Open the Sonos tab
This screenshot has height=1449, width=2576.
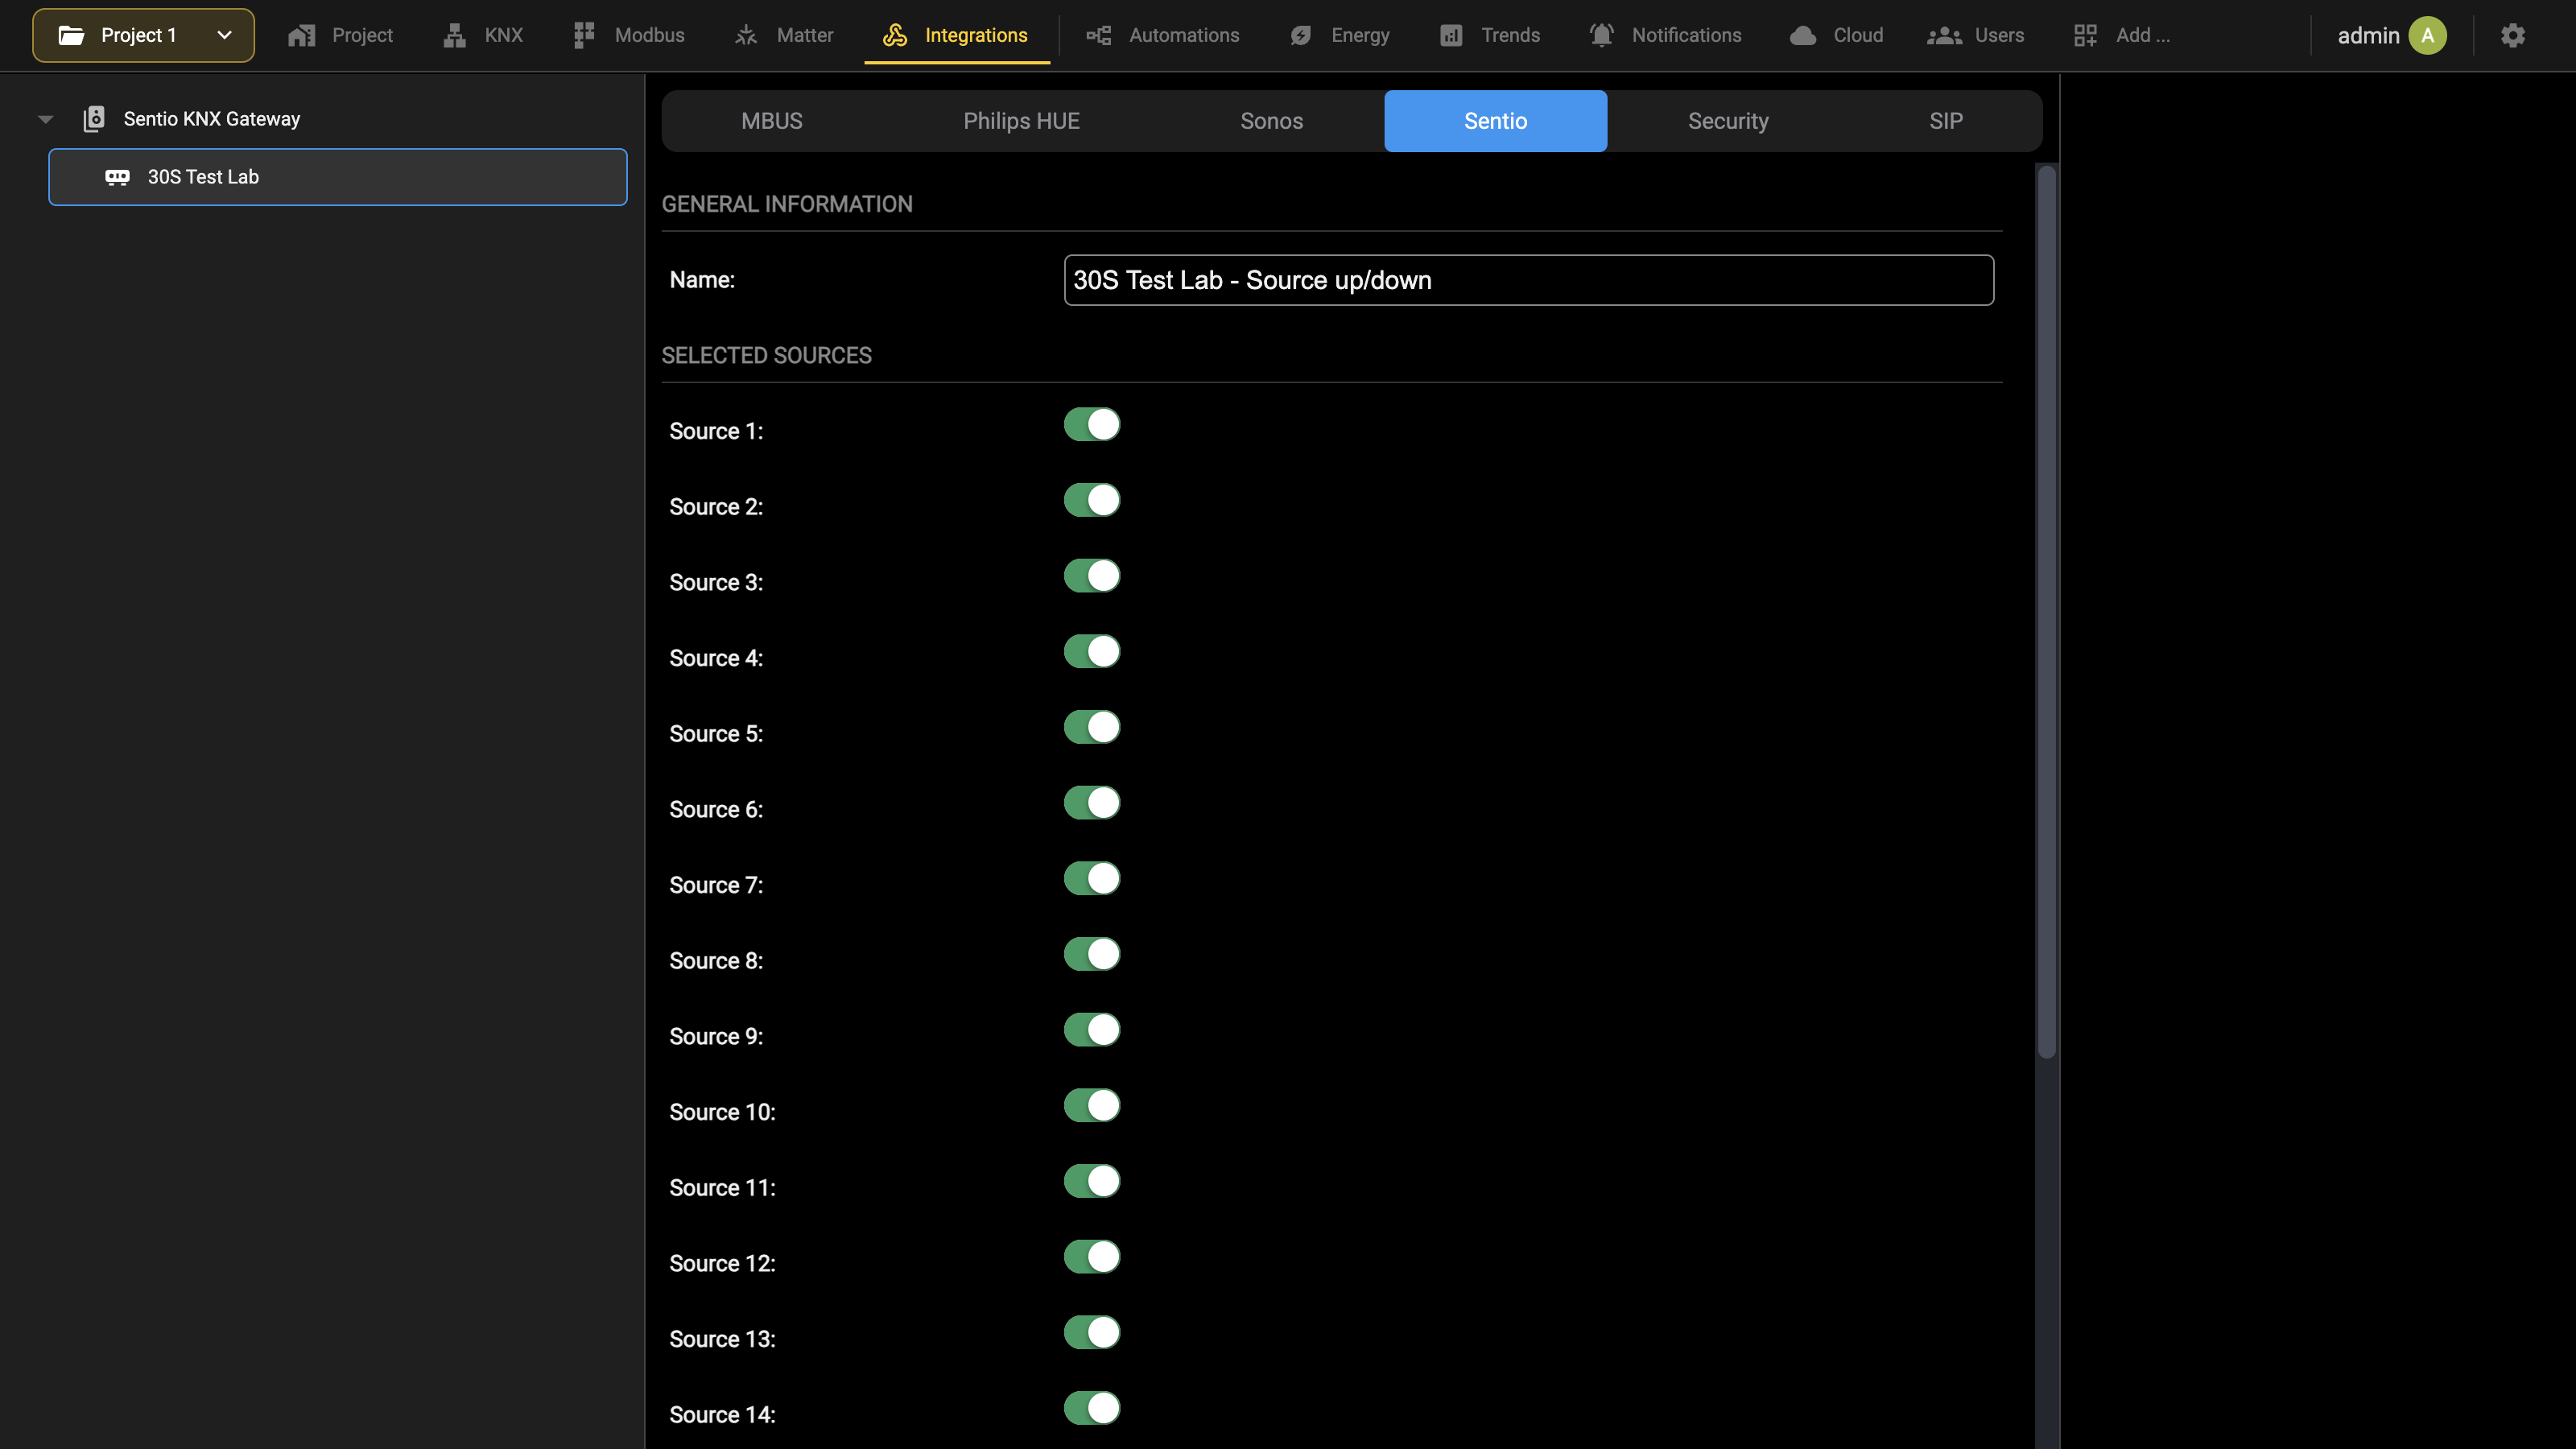(1271, 121)
